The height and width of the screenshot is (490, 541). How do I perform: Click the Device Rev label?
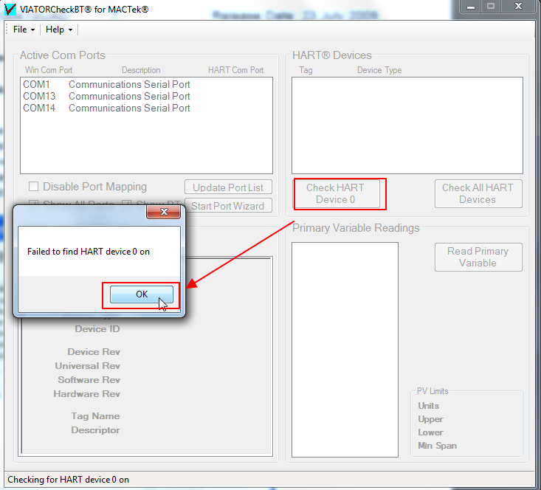coord(94,352)
